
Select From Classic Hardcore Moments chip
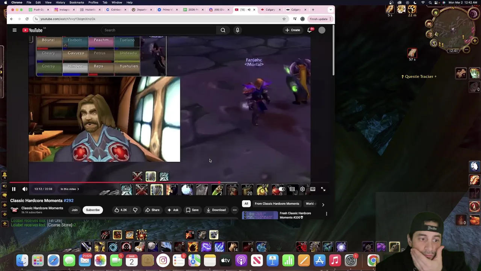coord(277,204)
